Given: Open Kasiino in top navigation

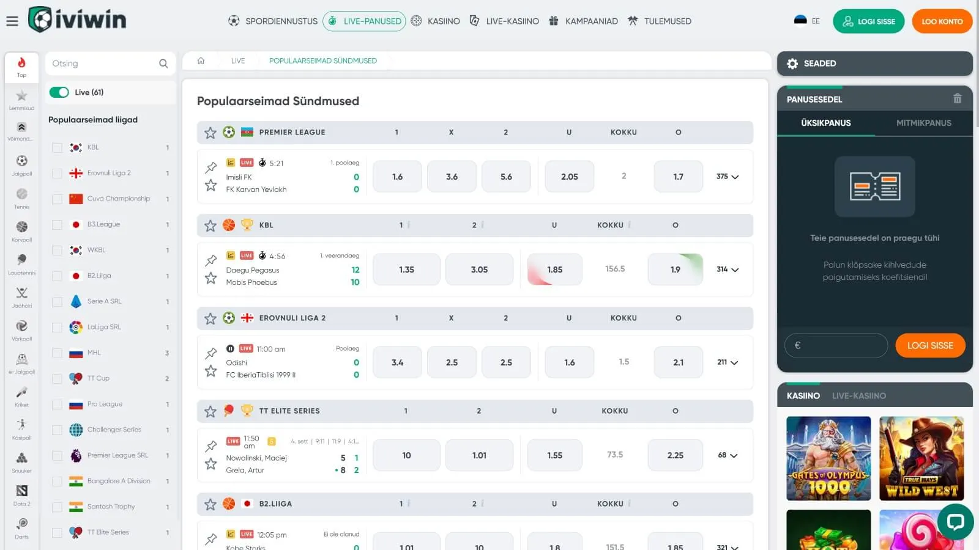Looking at the screenshot, I should (436, 21).
